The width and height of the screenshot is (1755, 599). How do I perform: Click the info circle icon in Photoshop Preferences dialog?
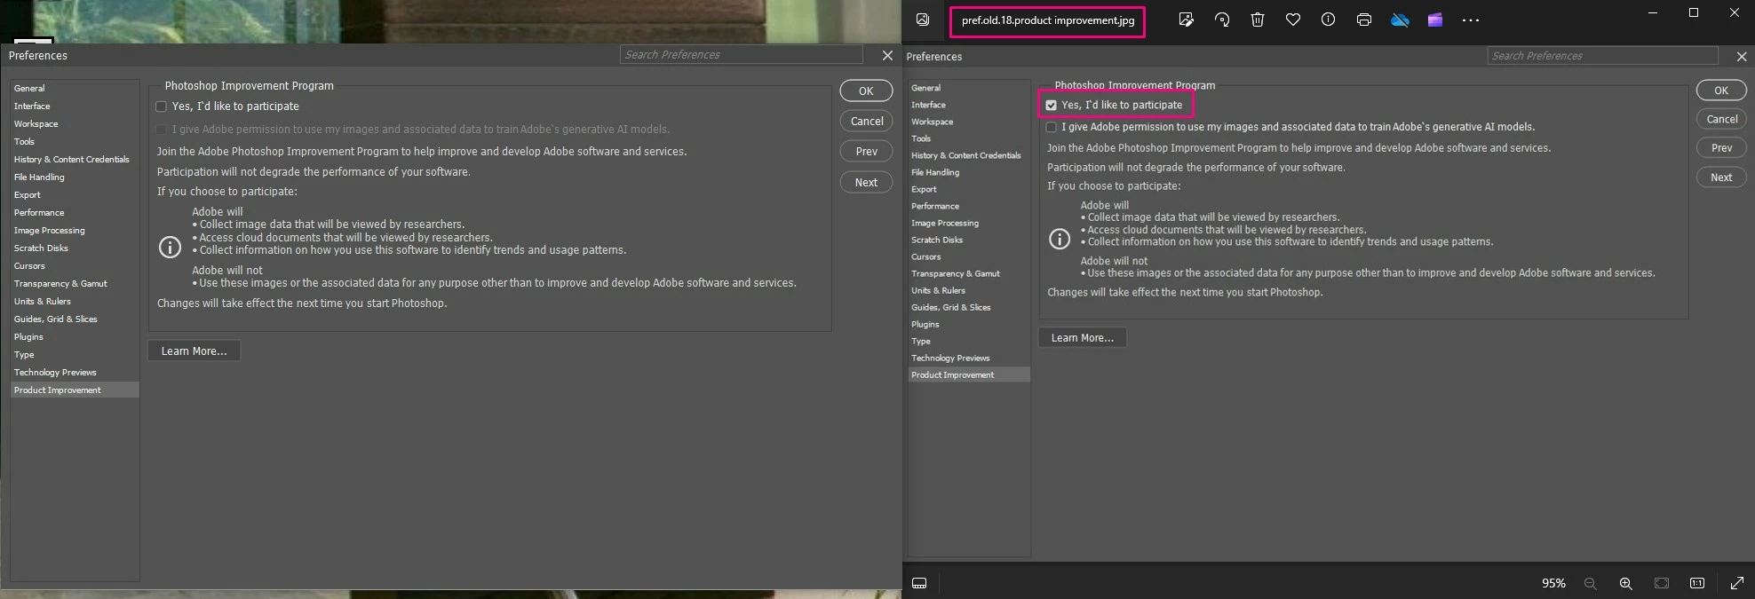coord(170,247)
